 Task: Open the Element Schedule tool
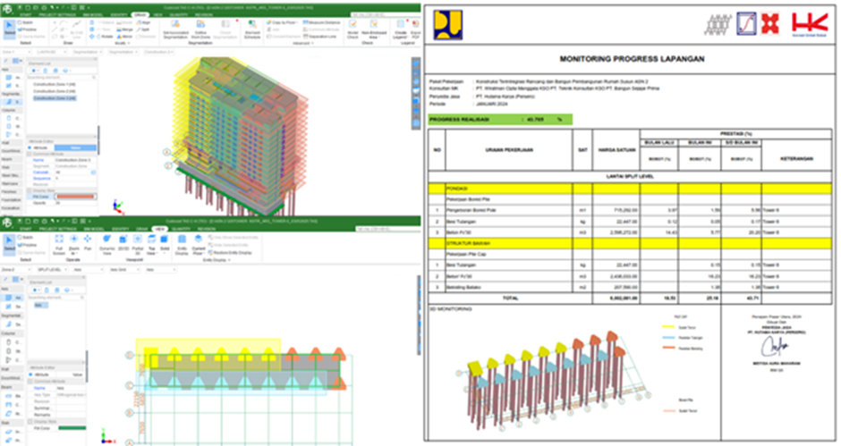click(x=254, y=31)
